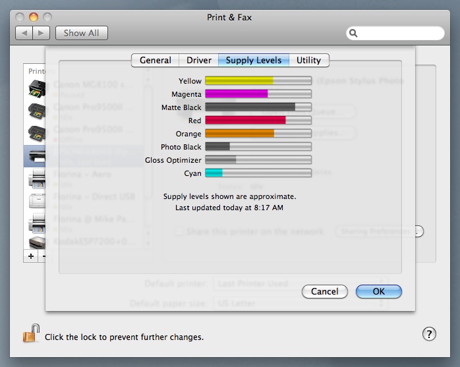Click the magnifying glass search icon
The height and width of the screenshot is (367, 460).
[354, 33]
